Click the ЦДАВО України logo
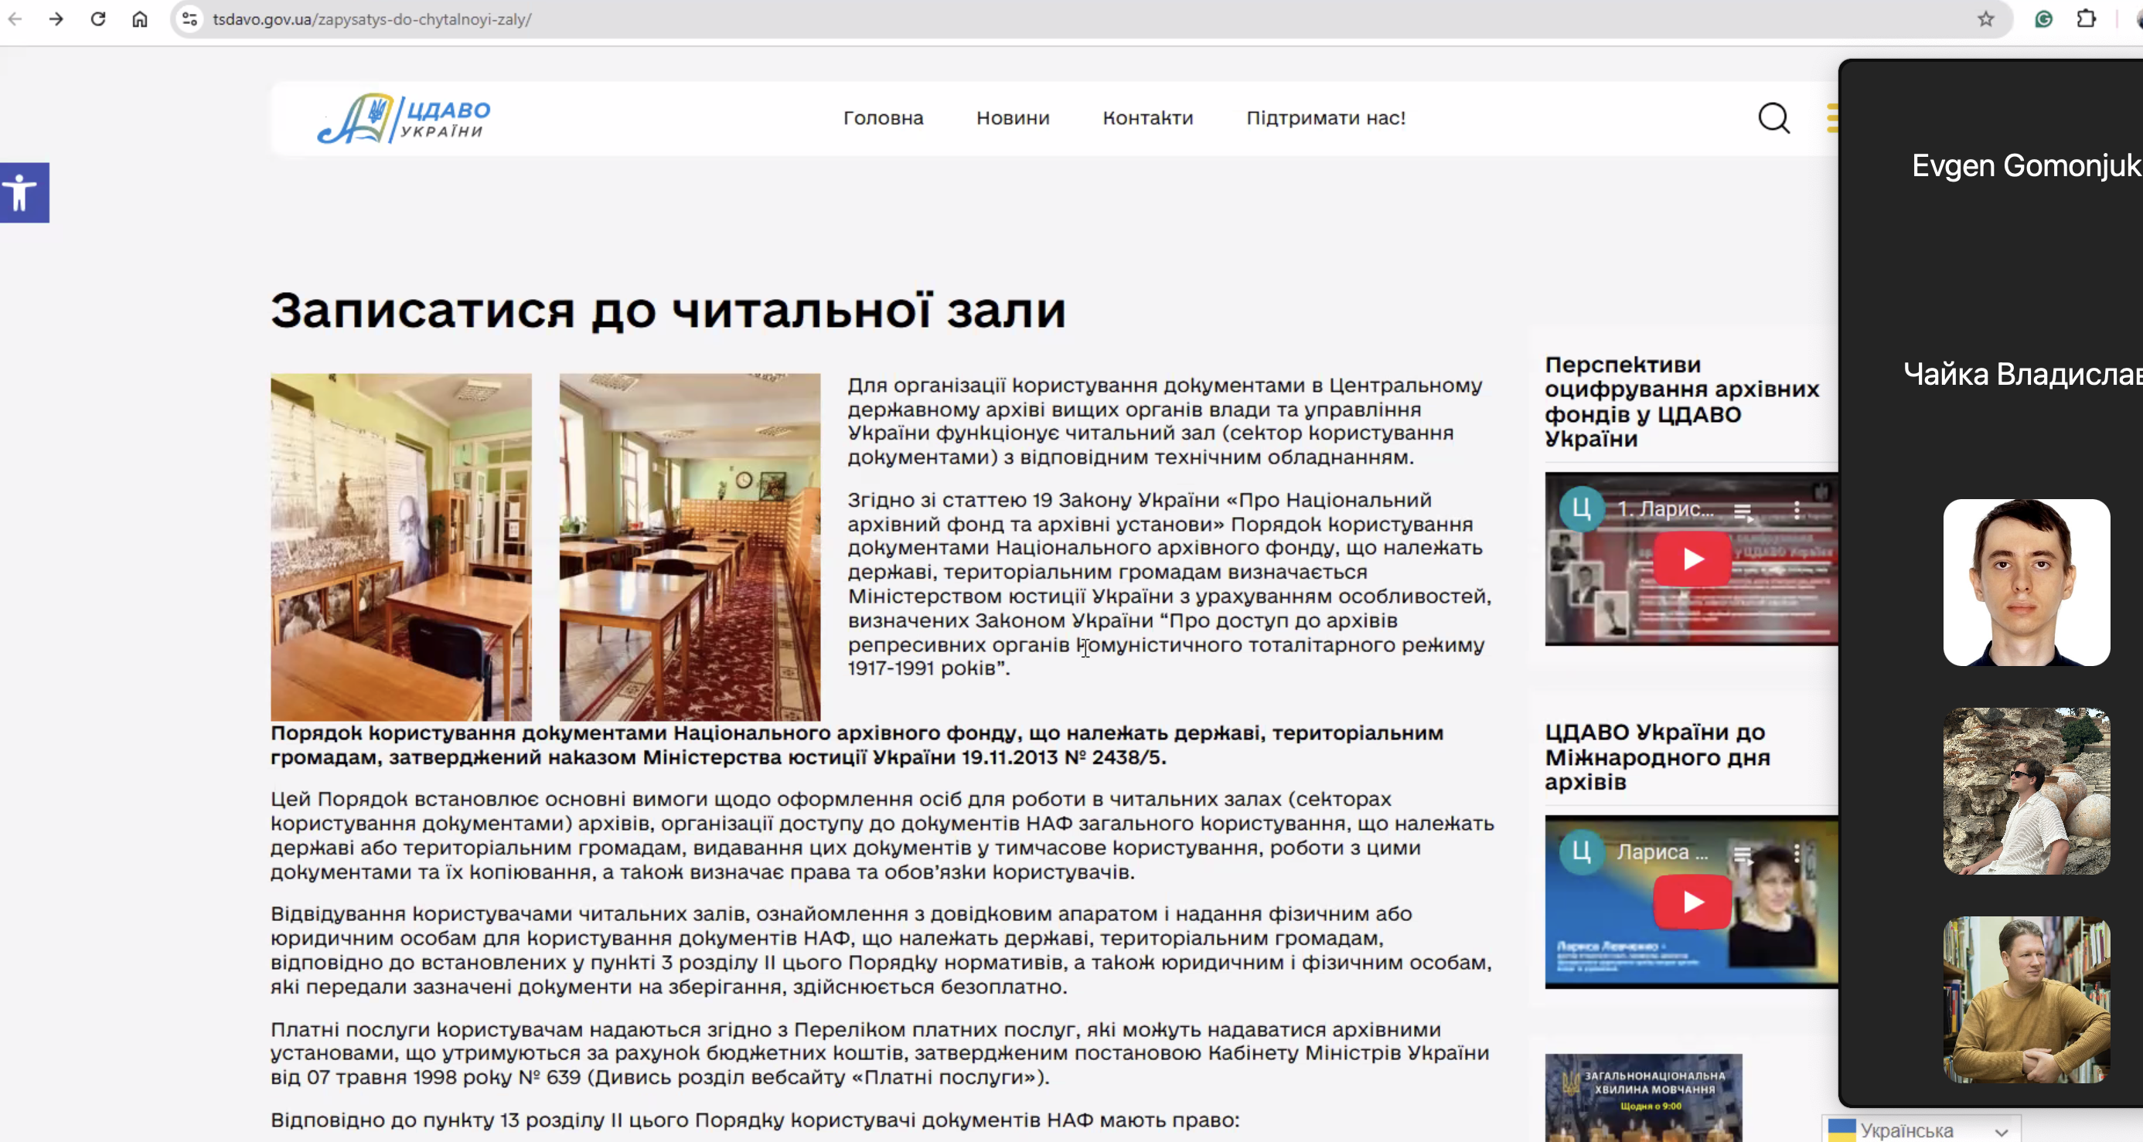The image size is (2143, 1142). pos(404,119)
